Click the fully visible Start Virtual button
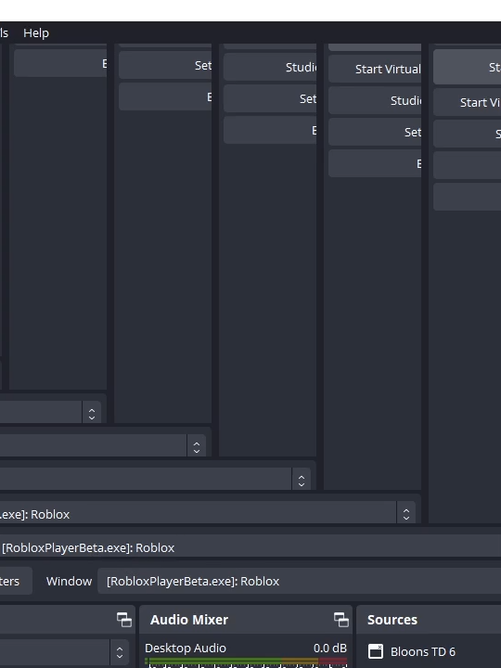 click(x=375, y=69)
